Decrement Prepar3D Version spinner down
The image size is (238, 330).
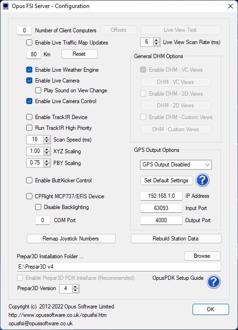pyautogui.click(x=75, y=291)
